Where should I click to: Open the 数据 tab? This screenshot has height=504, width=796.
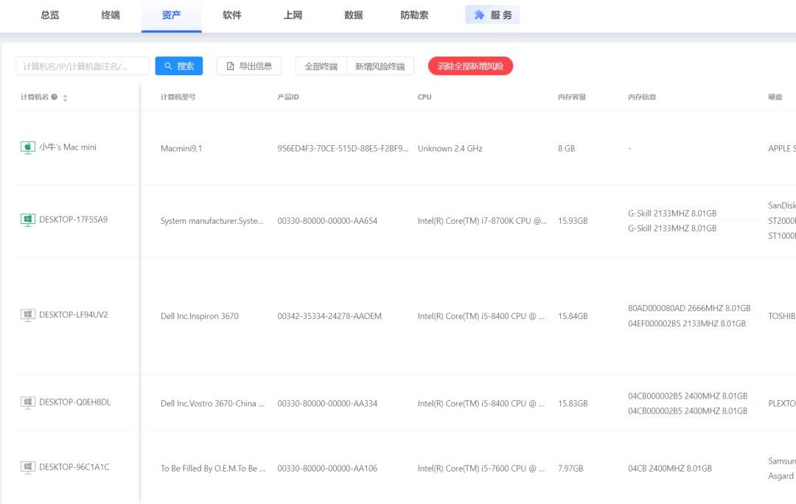point(353,15)
